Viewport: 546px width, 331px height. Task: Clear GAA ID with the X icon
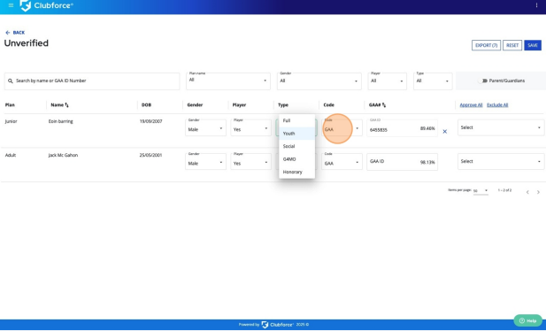click(444, 131)
